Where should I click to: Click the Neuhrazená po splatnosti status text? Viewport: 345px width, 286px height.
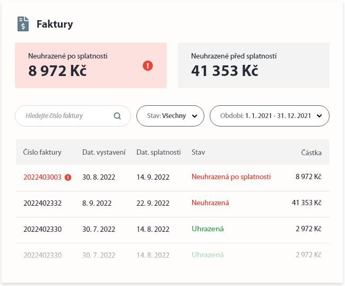tap(231, 177)
